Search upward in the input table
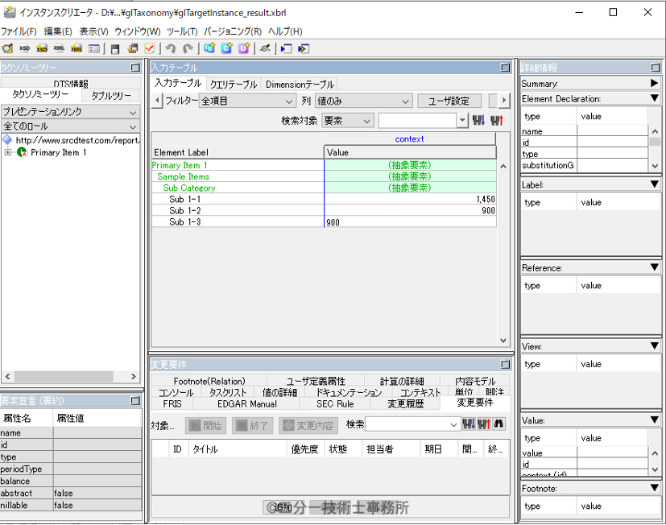666x525 pixels. (x=497, y=121)
